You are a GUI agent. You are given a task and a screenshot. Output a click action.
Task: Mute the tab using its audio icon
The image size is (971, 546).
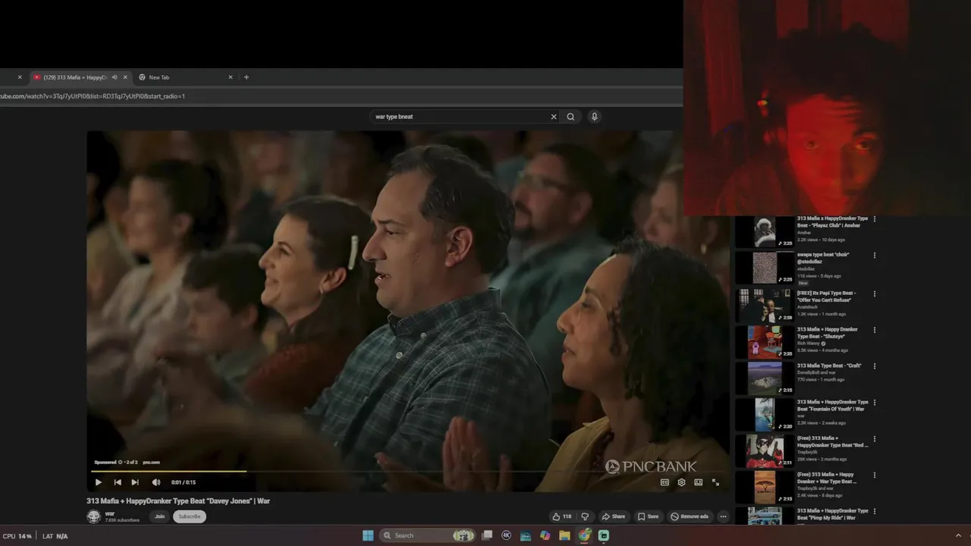[x=115, y=77]
